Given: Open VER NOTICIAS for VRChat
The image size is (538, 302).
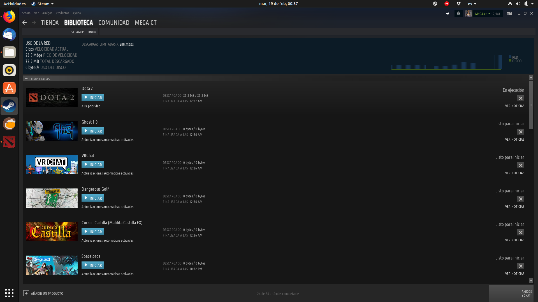Looking at the screenshot, I should (x=515, y=173).
